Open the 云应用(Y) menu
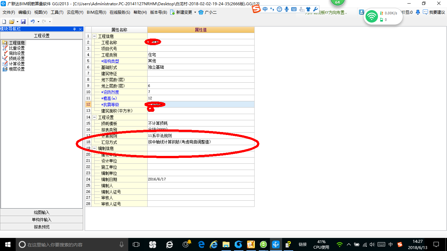447x251 pixels. (x=75, y=12)
